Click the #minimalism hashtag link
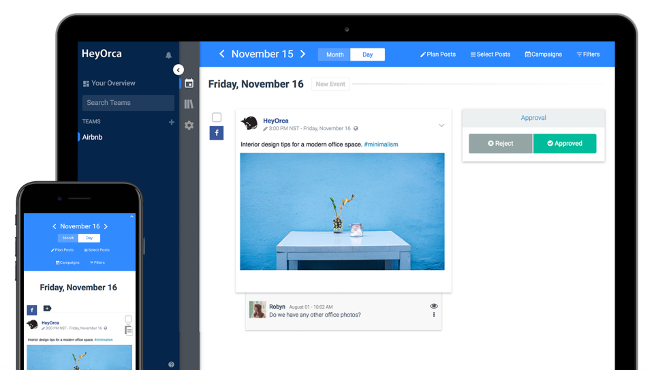 pyautogui.click(x=381, y=144)
